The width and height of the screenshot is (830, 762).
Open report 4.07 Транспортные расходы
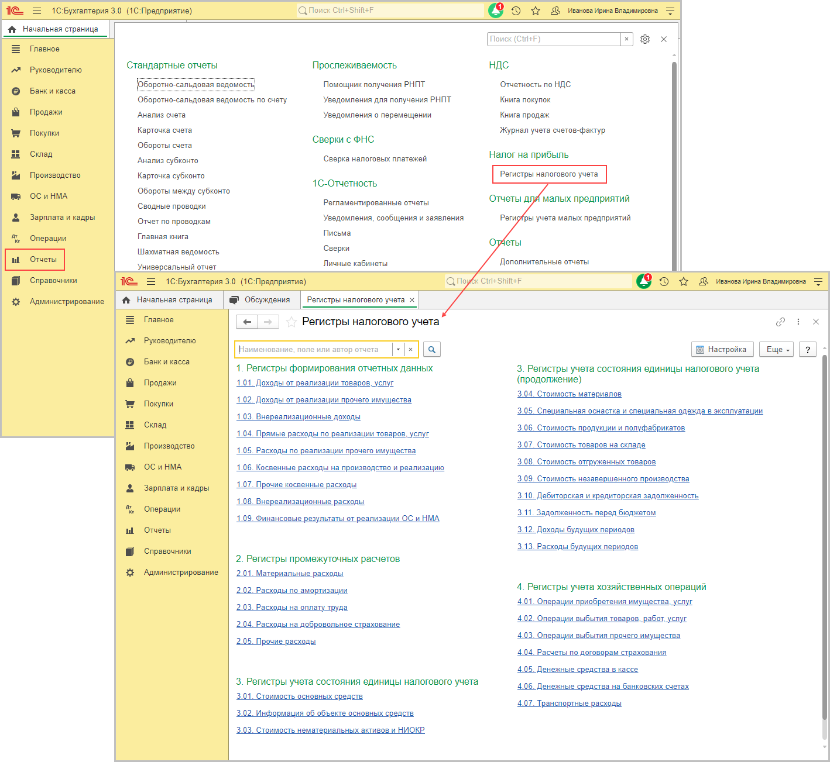[570, 703]
